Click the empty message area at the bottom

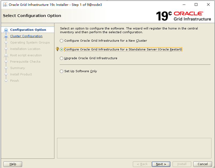click(134, 148)
